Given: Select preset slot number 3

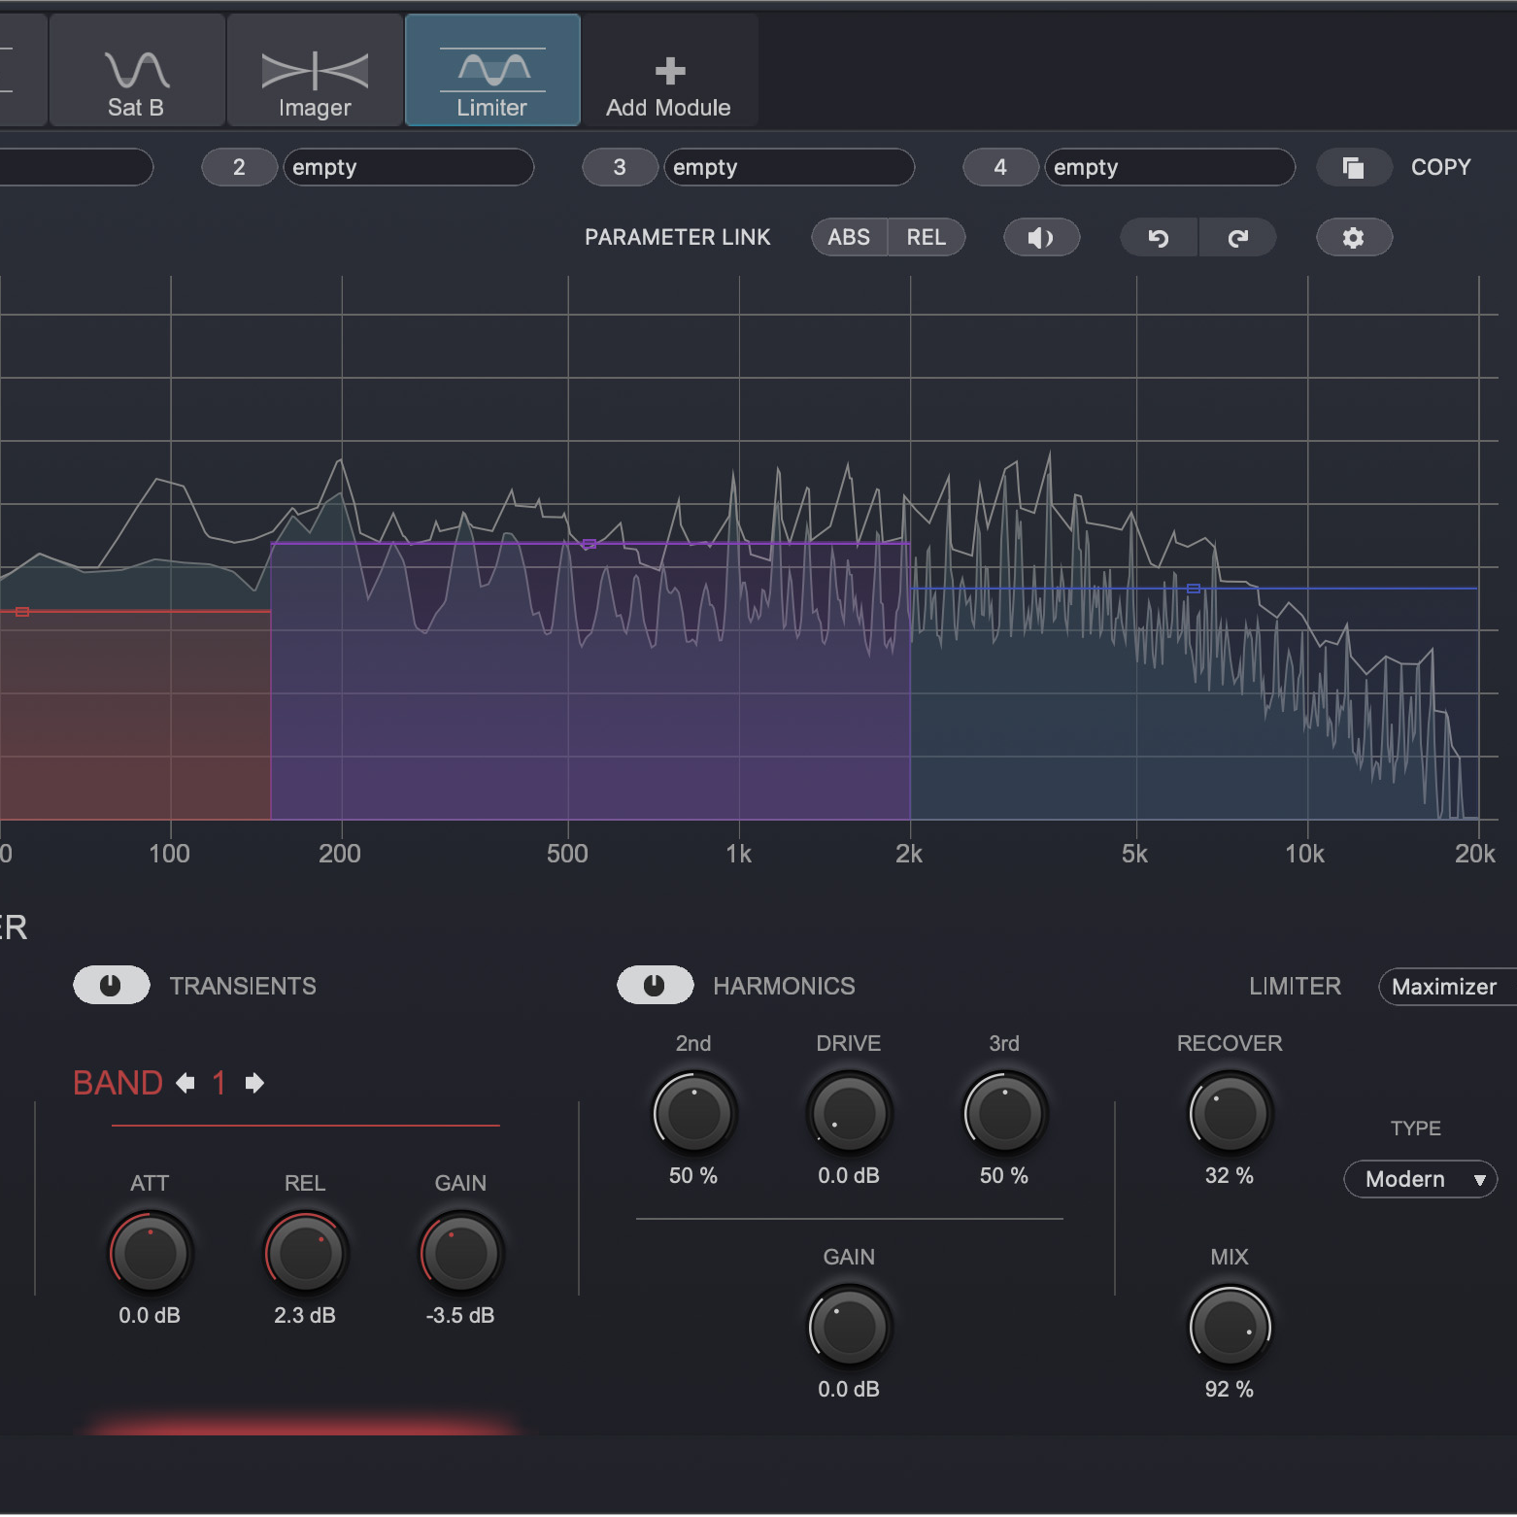Looking at the screenshot, I should point(620,167).
